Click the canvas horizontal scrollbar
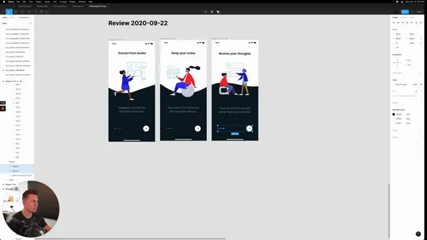 [130, 239]
